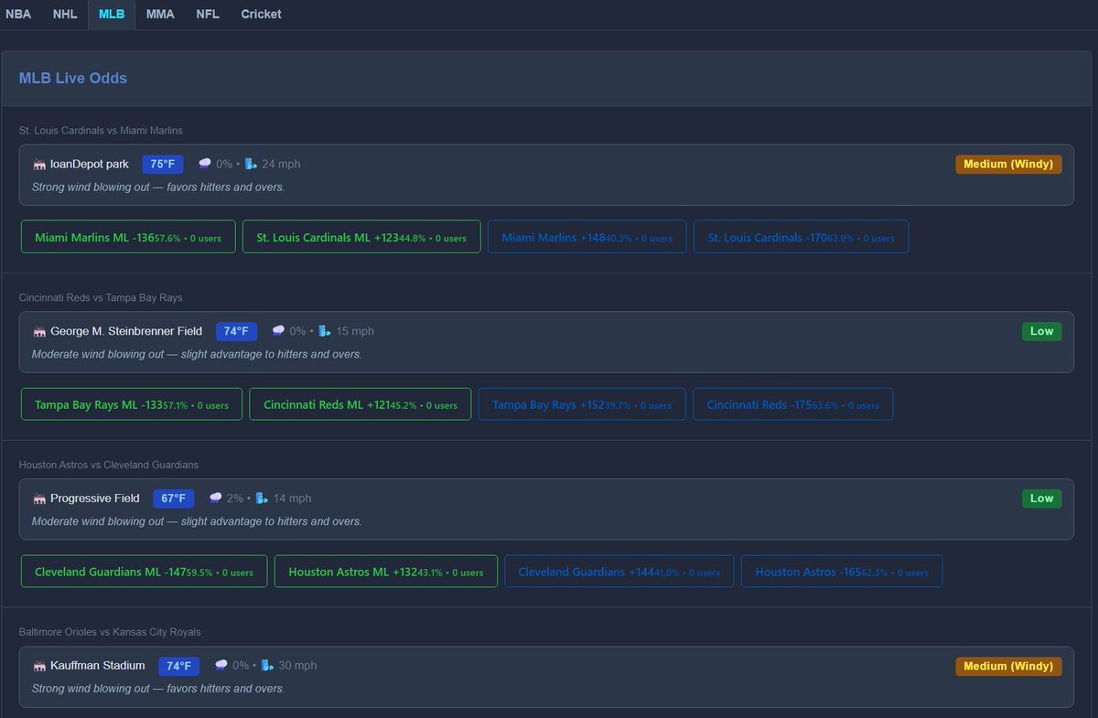Screen dimensions: 1098x718
Task: Click wind note under loanDepot park
Action: tap(158, 188)
